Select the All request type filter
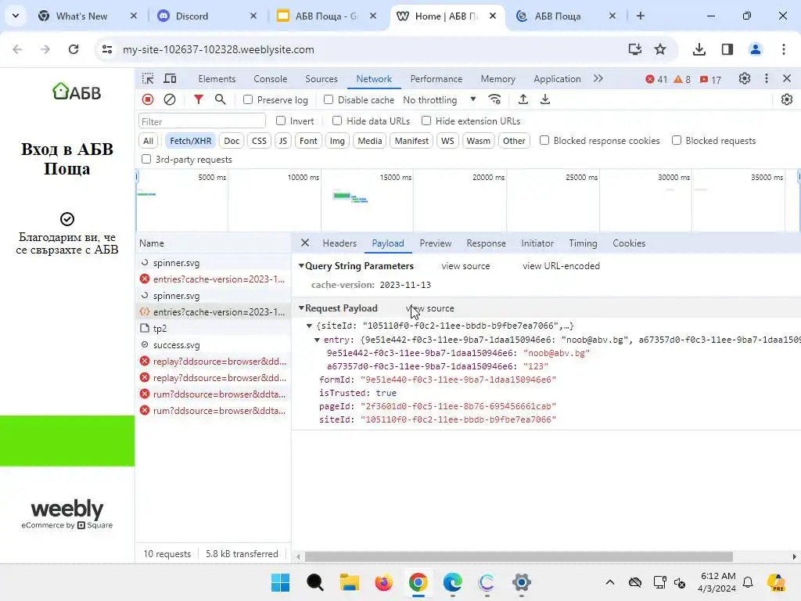The width and height of the screenshot is (801, 601). [148, 141]
